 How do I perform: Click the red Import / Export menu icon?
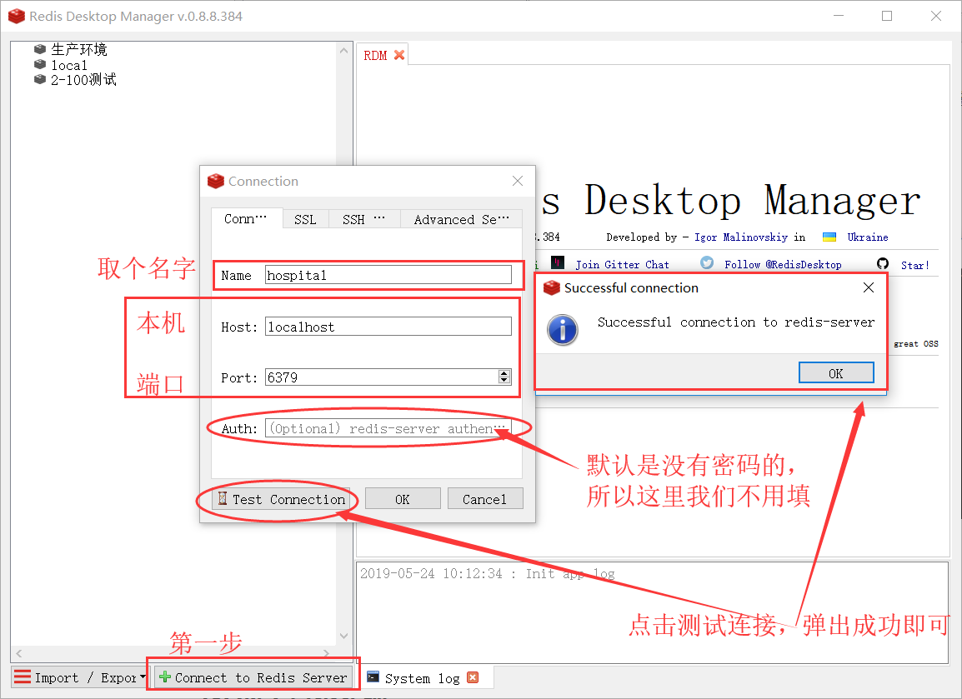pyautogui.click(x=22, y=677)
